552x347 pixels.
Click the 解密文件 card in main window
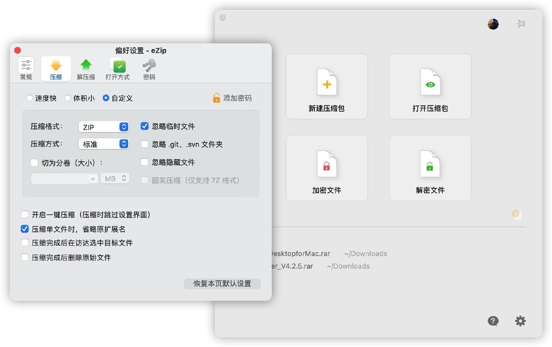pos(430,168)
